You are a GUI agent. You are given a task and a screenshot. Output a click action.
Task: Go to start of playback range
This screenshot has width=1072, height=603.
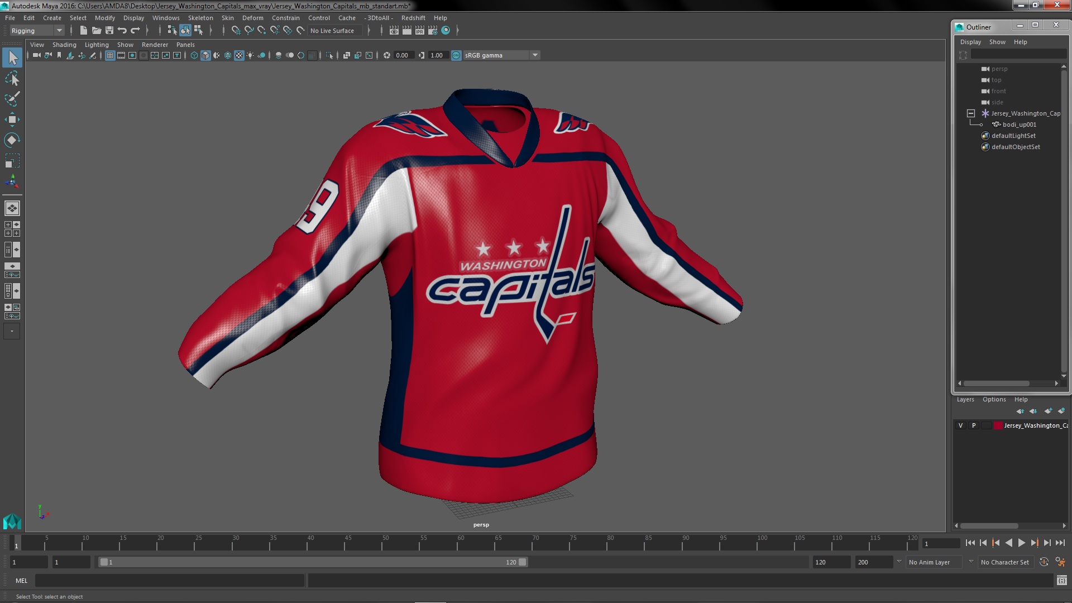point(970,543)
